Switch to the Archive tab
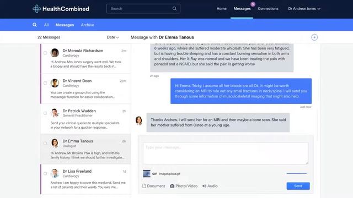The width and height of the screenshot is (353, 198). [x=87, y=25]
